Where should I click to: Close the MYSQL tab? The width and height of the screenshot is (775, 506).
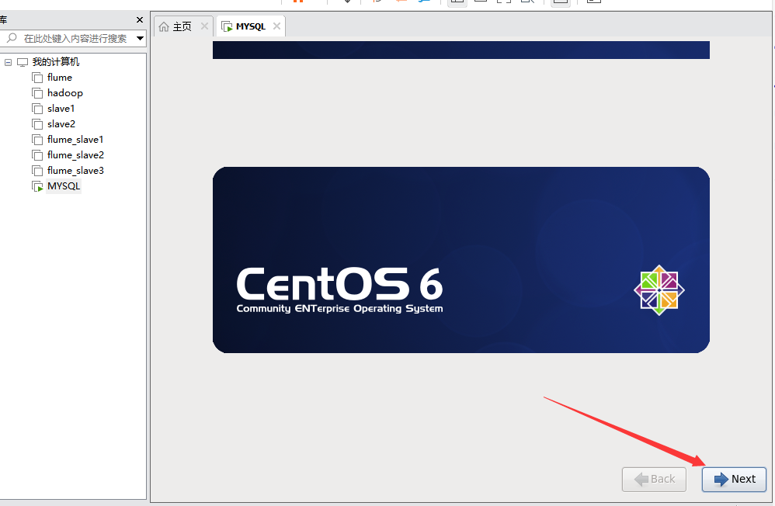coord(276,26)
